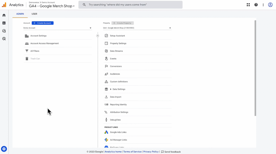The image size is (276, 154).
Task: Open the Reports bar chart icon
Action: [x=4, y=23]
